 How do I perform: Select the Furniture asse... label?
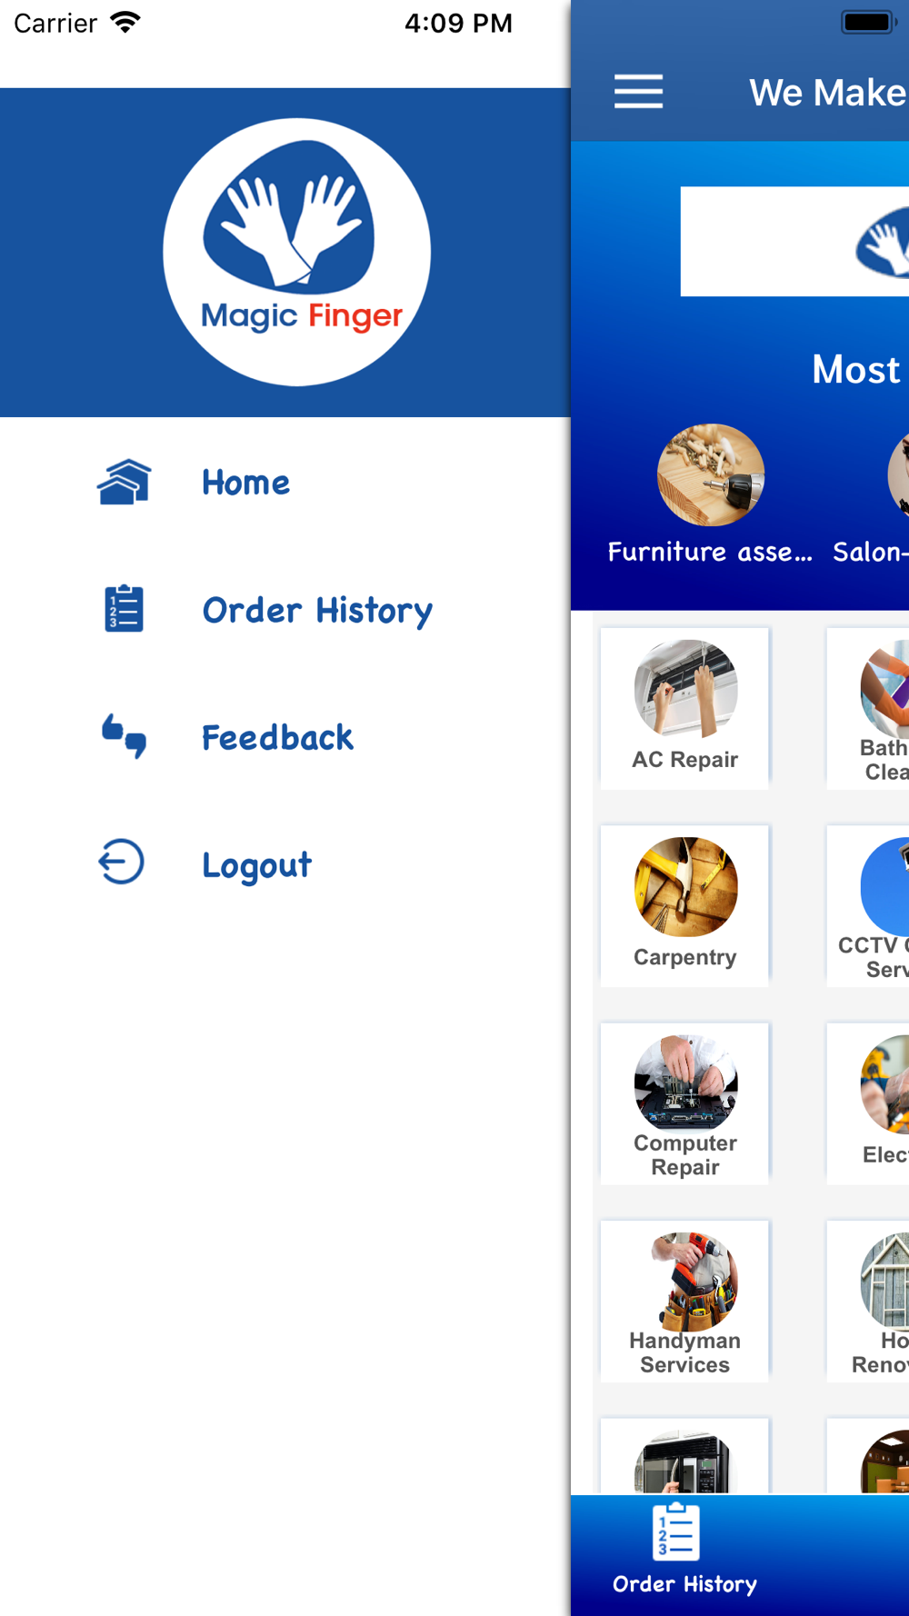[x=710, y=552]
